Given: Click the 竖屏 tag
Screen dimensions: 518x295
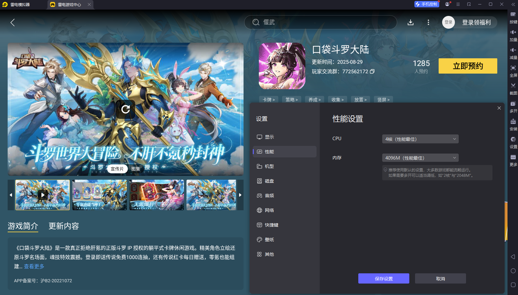Looking at the screenshot, I should [383, 100].
